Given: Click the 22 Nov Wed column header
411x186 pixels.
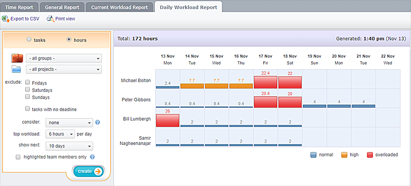Looking at the screenshot, I should pyautogui.click(x=388, y=59).
